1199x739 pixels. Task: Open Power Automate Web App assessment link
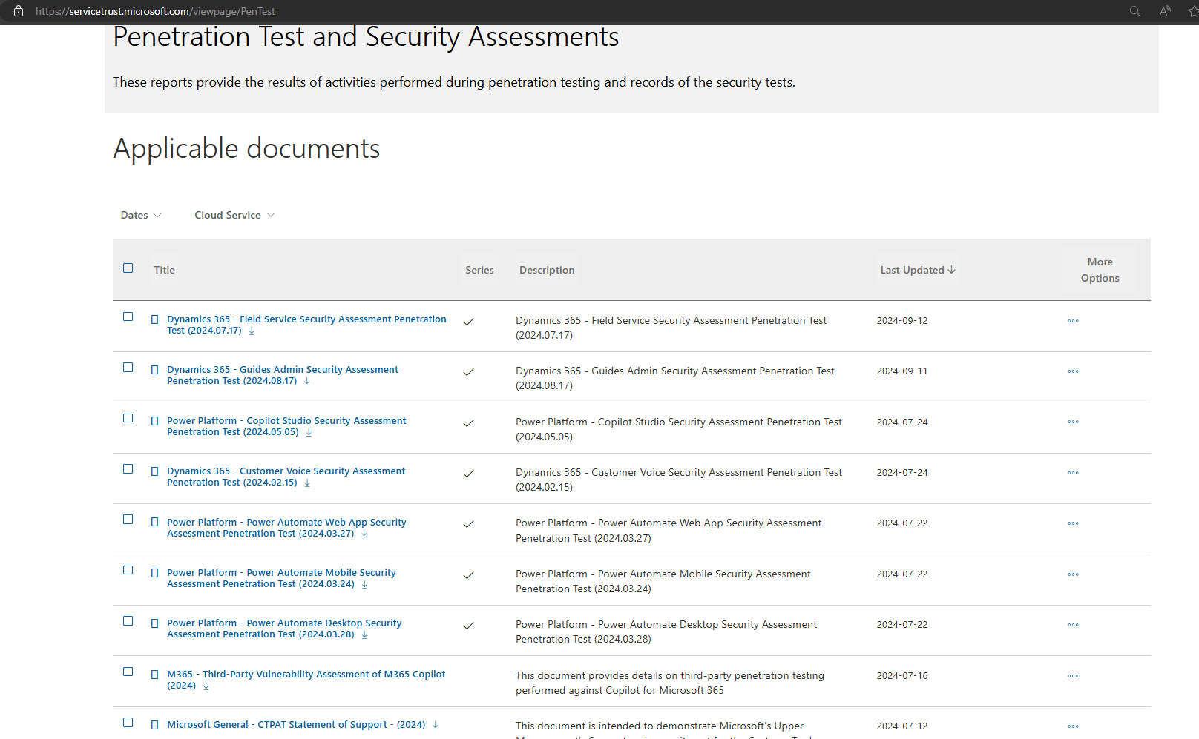coord(286,528)
